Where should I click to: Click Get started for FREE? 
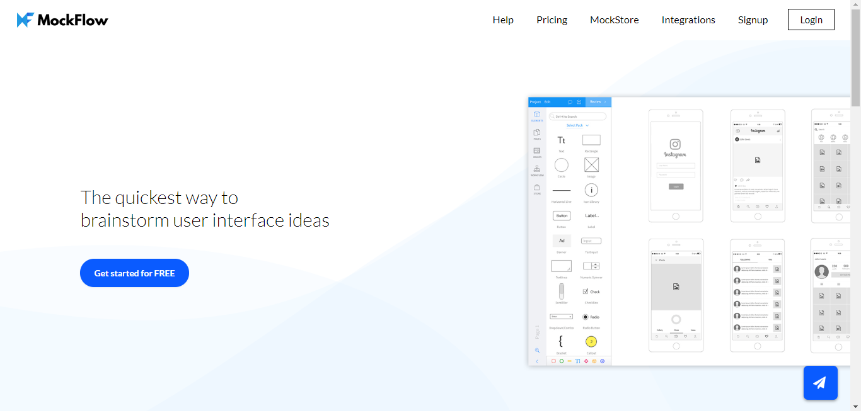pyautogui.click(x=134, y=273)
